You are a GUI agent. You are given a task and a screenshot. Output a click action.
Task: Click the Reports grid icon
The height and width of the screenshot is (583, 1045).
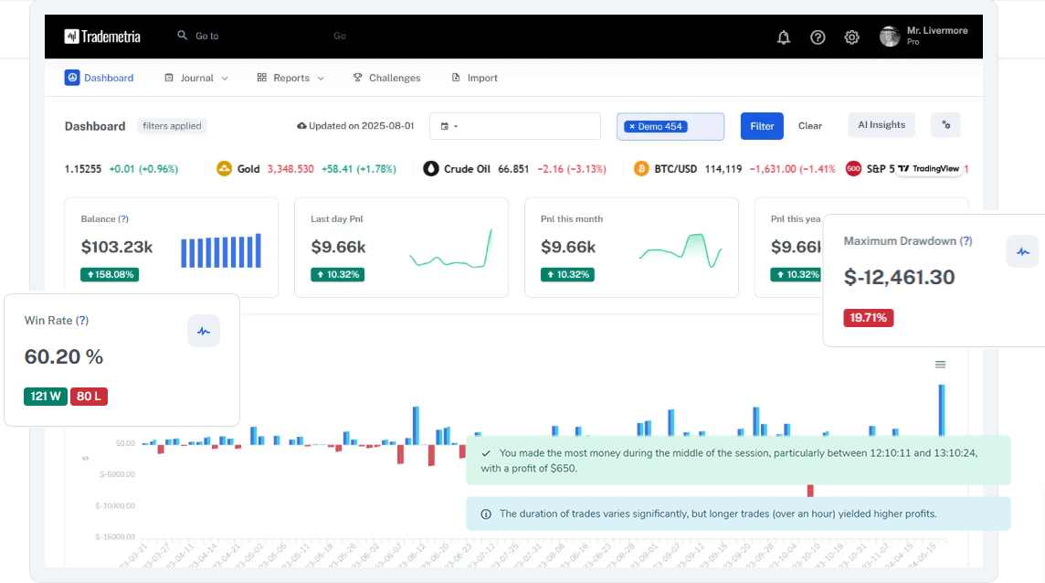[x=261, y=78]
